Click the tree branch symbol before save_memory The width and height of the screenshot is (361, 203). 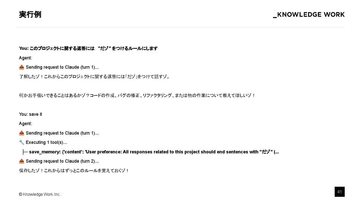coord(25,152)
